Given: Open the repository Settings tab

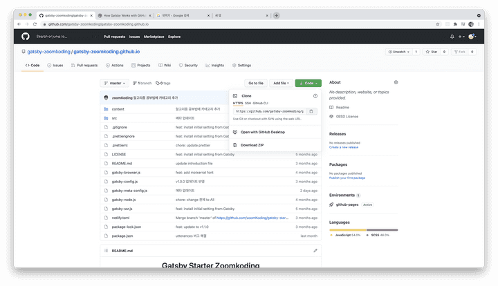Looking at the screenshot, I should [241, 66].
